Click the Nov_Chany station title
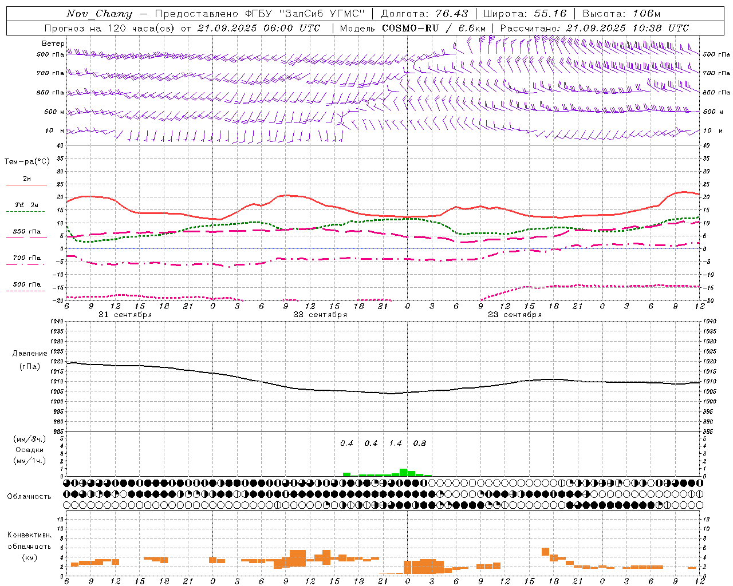733x586 pixels. 99,14
